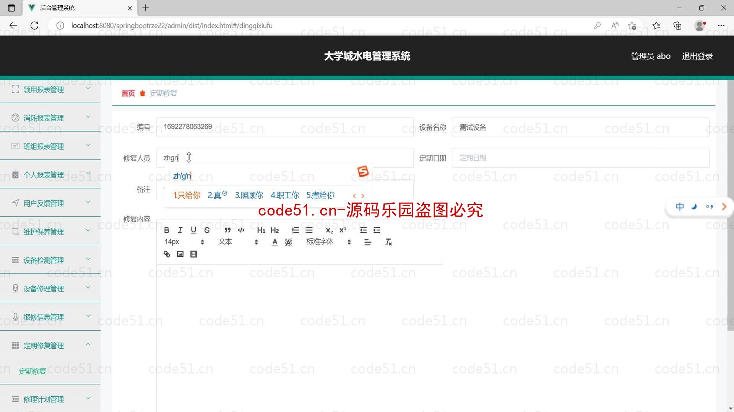
Task: Select IME candidate 2.真
Action: click(x=217, y=195)
